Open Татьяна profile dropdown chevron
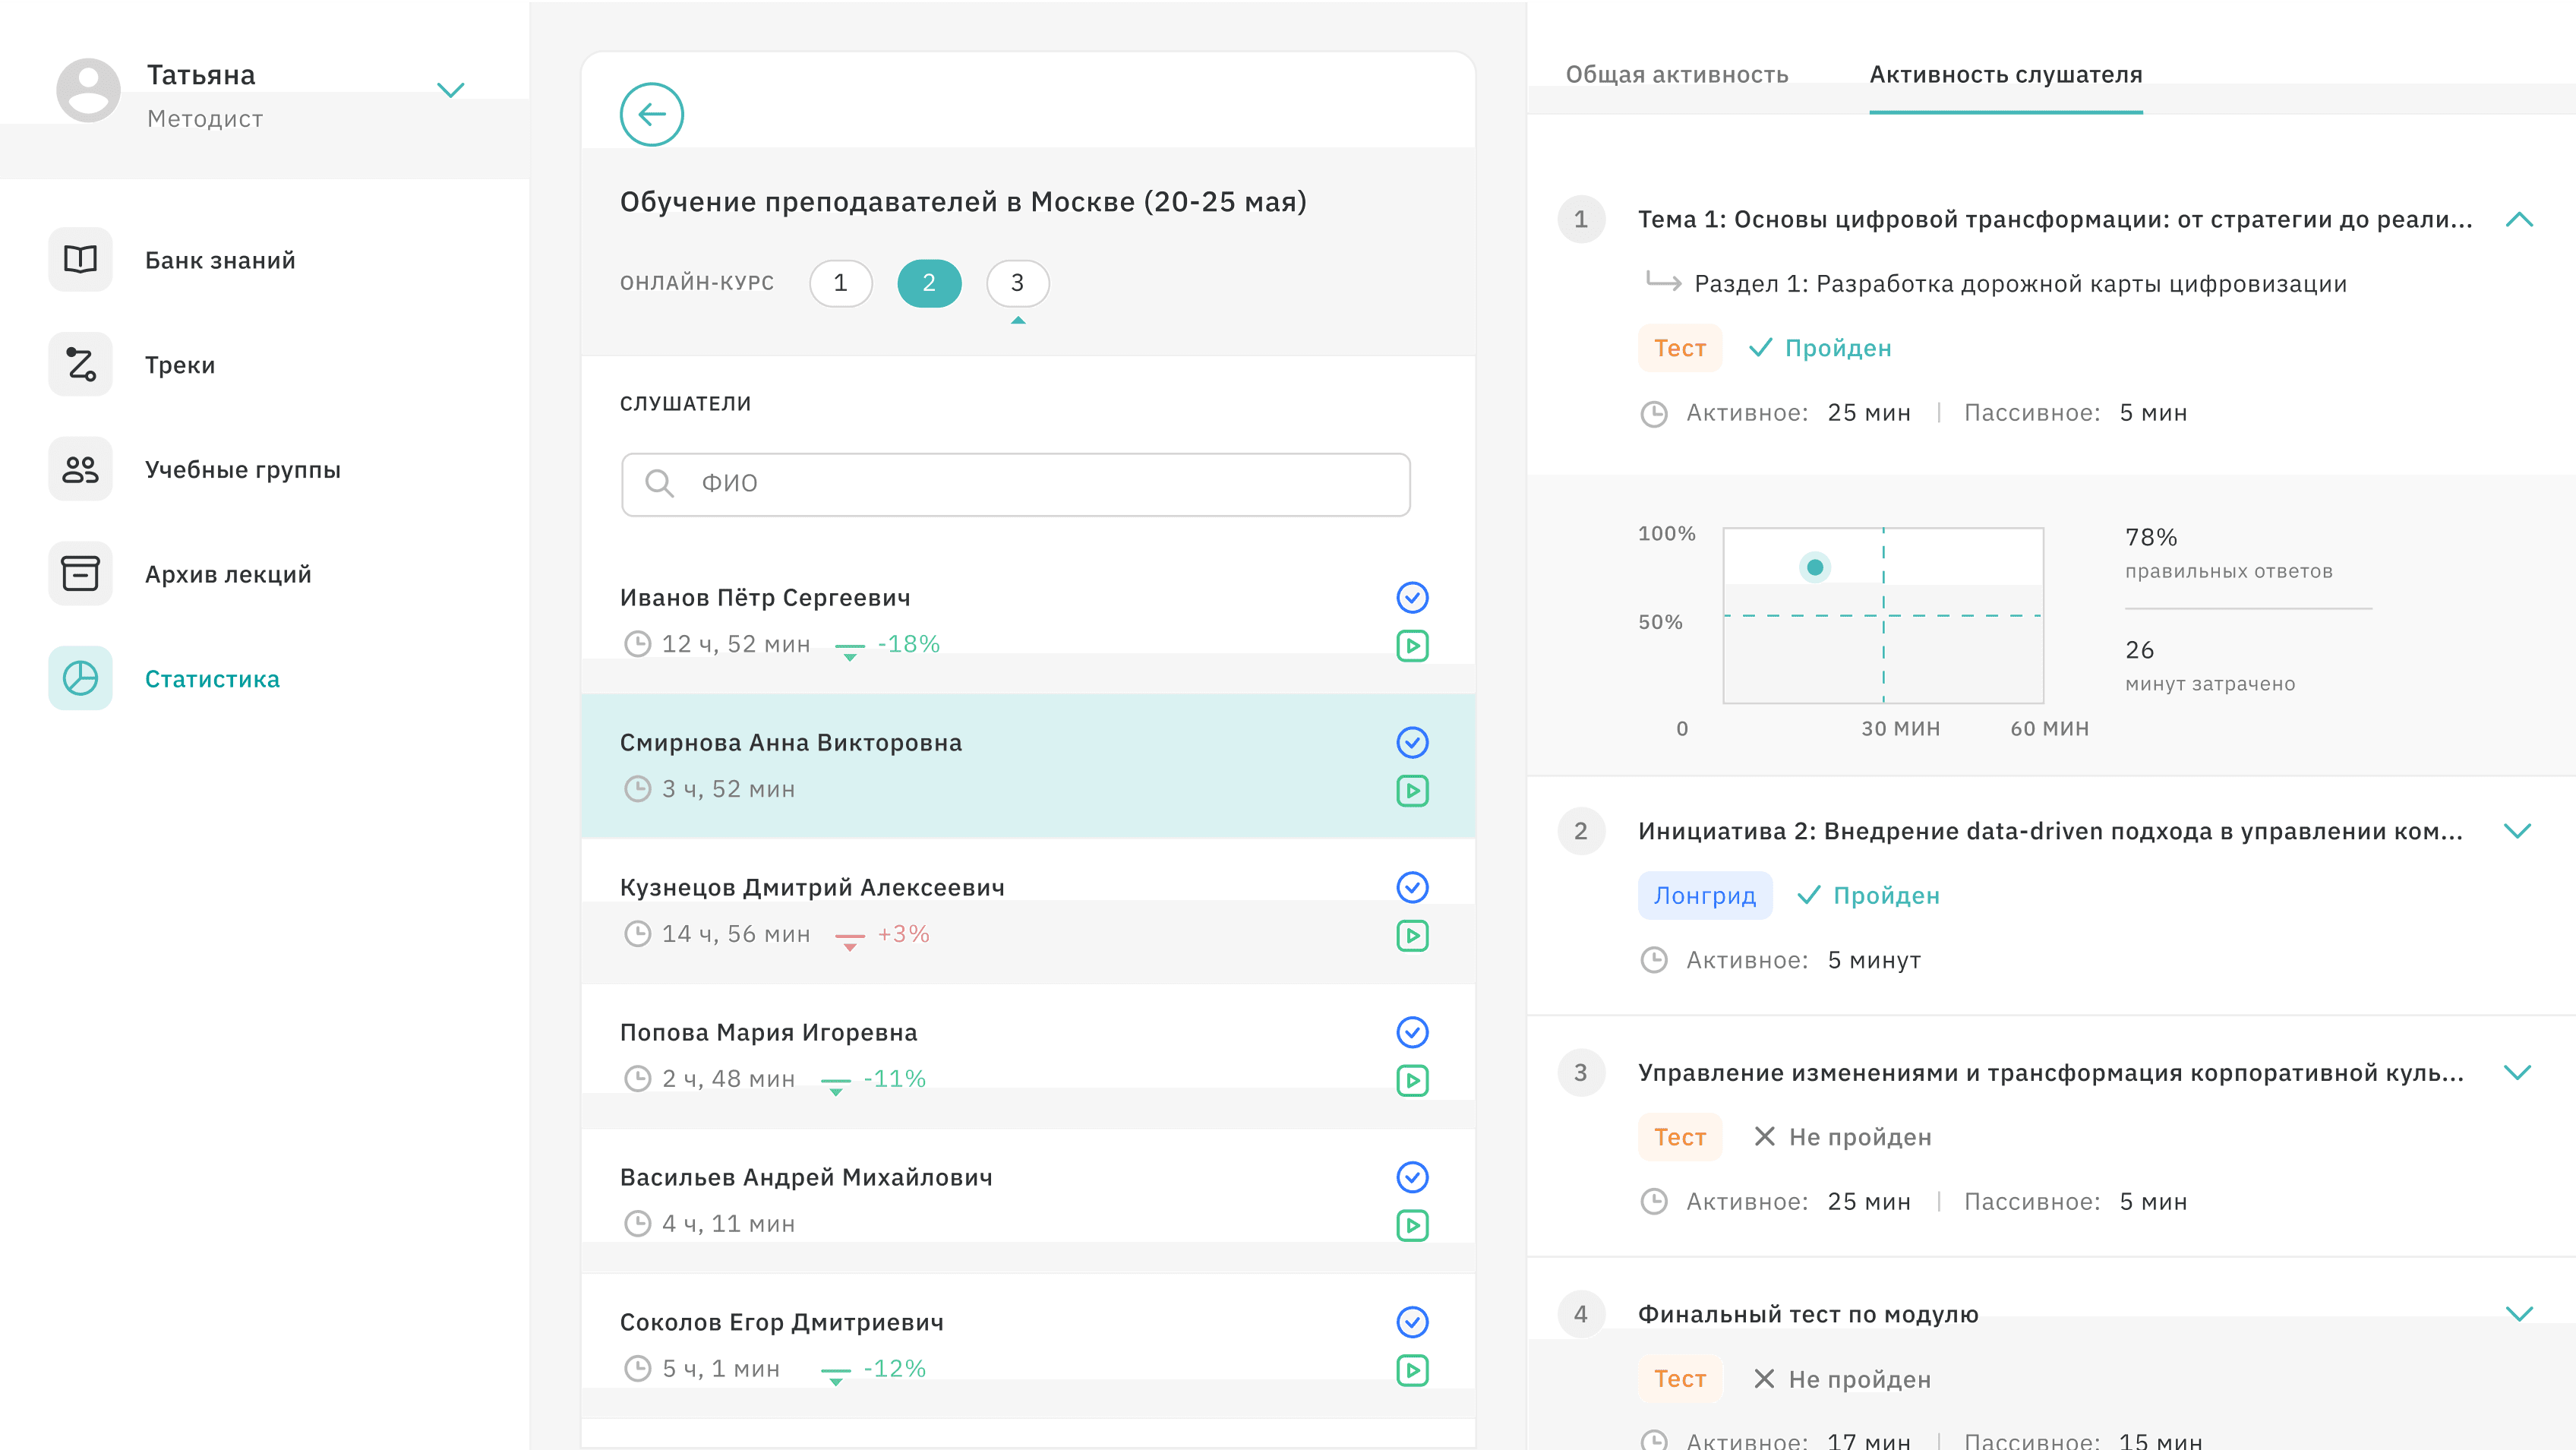Image resolution: width=2576 pixels, height=1450 pixels. (451, 90)
